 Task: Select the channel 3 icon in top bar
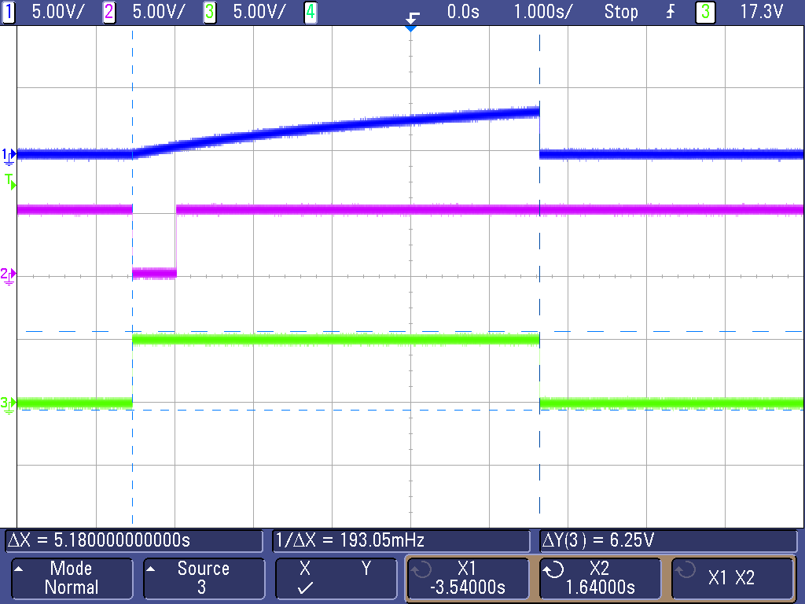click(x=209, y=13)
